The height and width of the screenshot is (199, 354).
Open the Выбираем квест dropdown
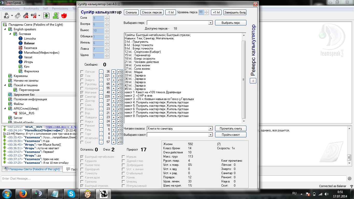210,135
